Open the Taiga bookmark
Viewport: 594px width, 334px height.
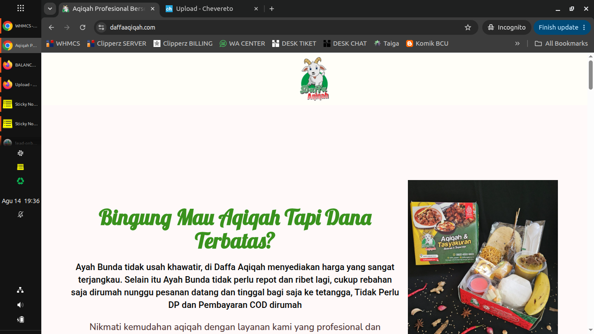click(386, 43)
